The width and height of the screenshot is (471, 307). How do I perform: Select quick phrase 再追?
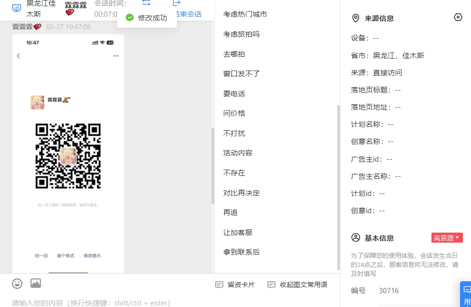coord(230,213)
